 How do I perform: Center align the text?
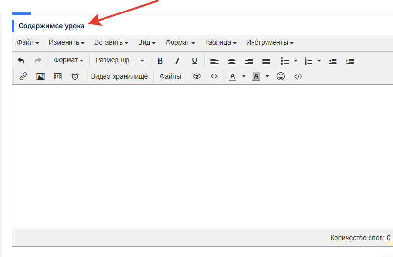click(231, 61)
